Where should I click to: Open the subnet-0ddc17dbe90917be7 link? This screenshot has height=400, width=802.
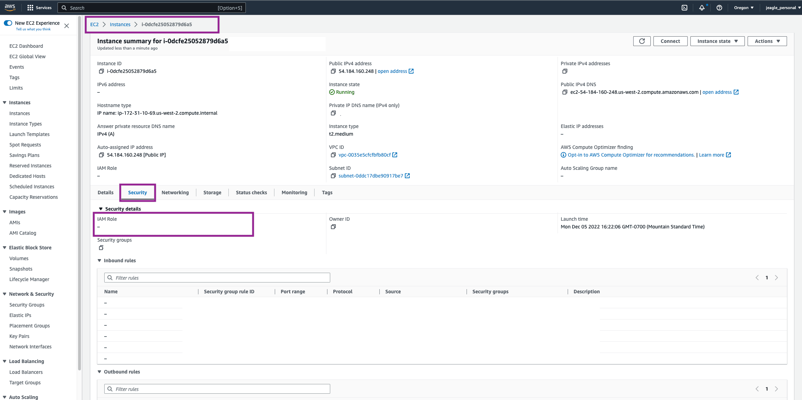tap(370, 176)
